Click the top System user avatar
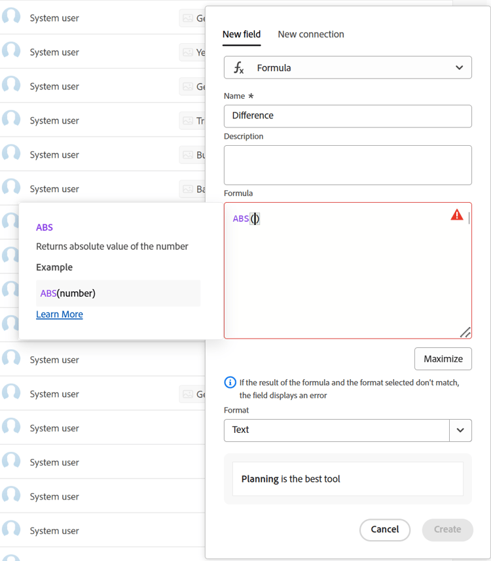Image resolution: width=491 pixels, height=561 pixels. [x=11, y=18]
